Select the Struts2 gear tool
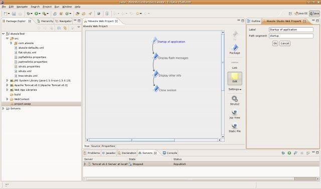This screenshot has height=189, width=321. click(x=235, y=100)
